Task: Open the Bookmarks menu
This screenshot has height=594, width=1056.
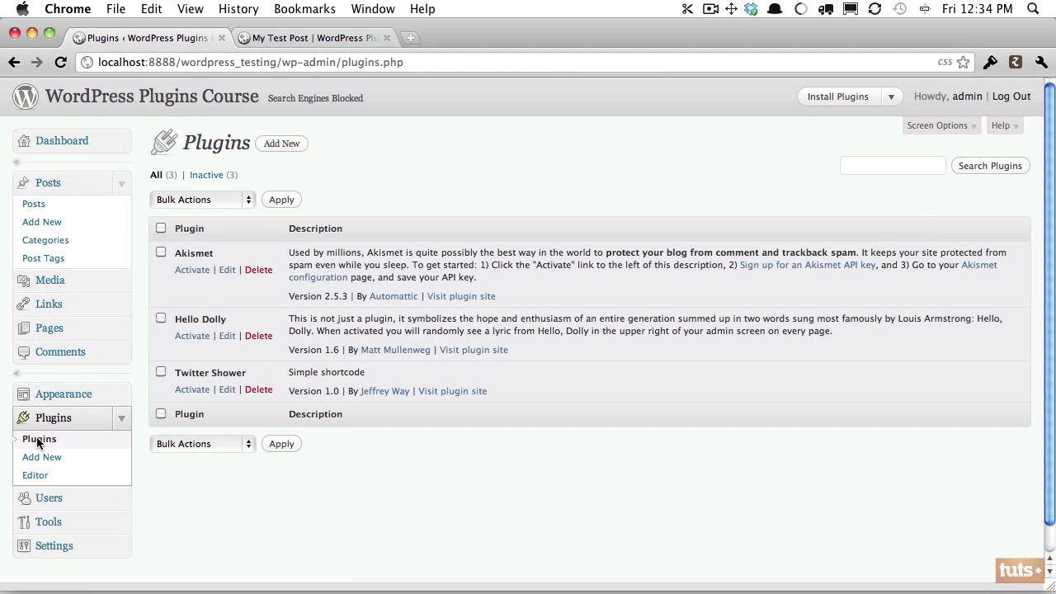Action: [304, 9]
